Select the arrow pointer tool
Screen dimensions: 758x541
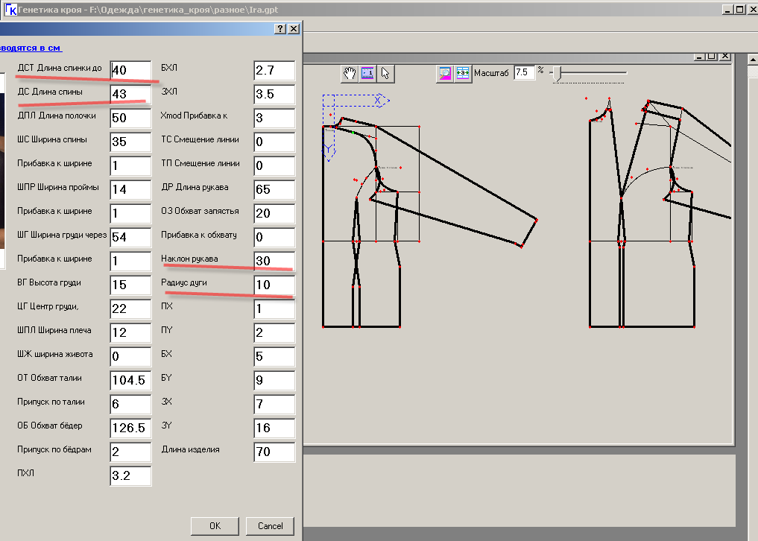(385, 73)
